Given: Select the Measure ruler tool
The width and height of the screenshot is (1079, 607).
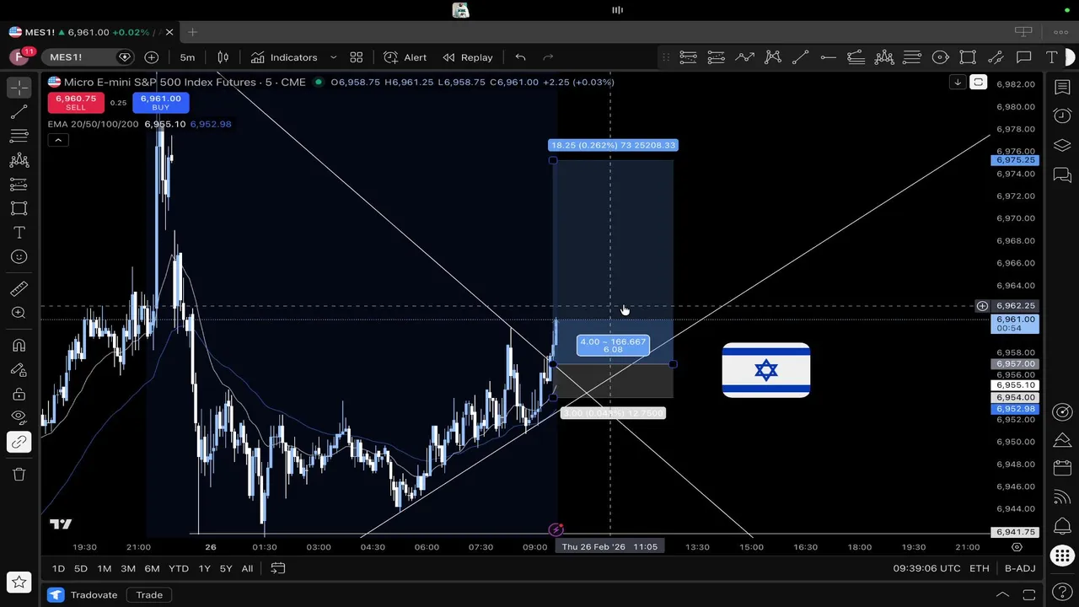Looking at the screenshot, I should tap(19, 289).
